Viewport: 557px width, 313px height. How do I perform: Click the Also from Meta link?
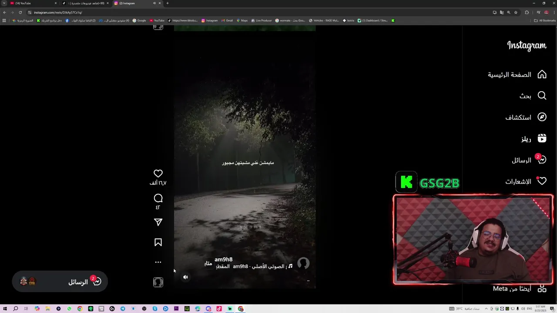click(x=520, y=289)
